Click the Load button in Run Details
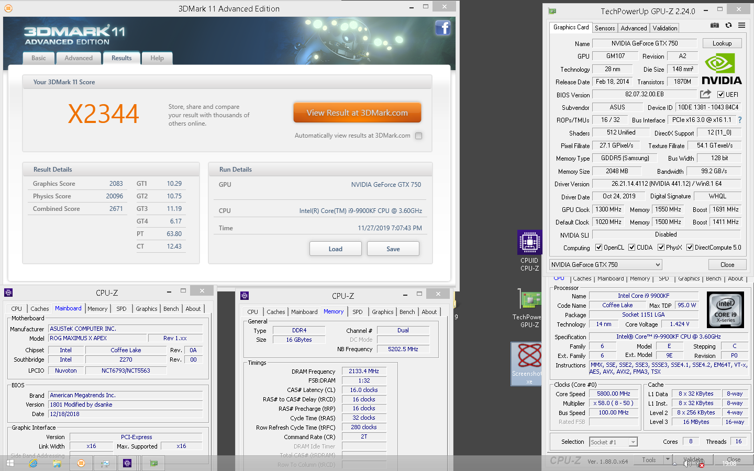Screen dimensions: 754x471 tap(336, 249)
